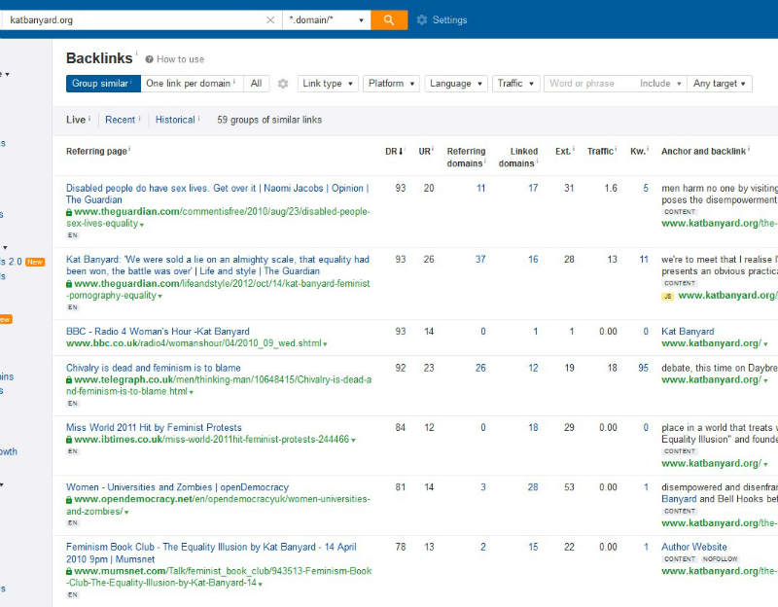
Task: Open the Link type filter dropdown
Action: tap(328, 84)
